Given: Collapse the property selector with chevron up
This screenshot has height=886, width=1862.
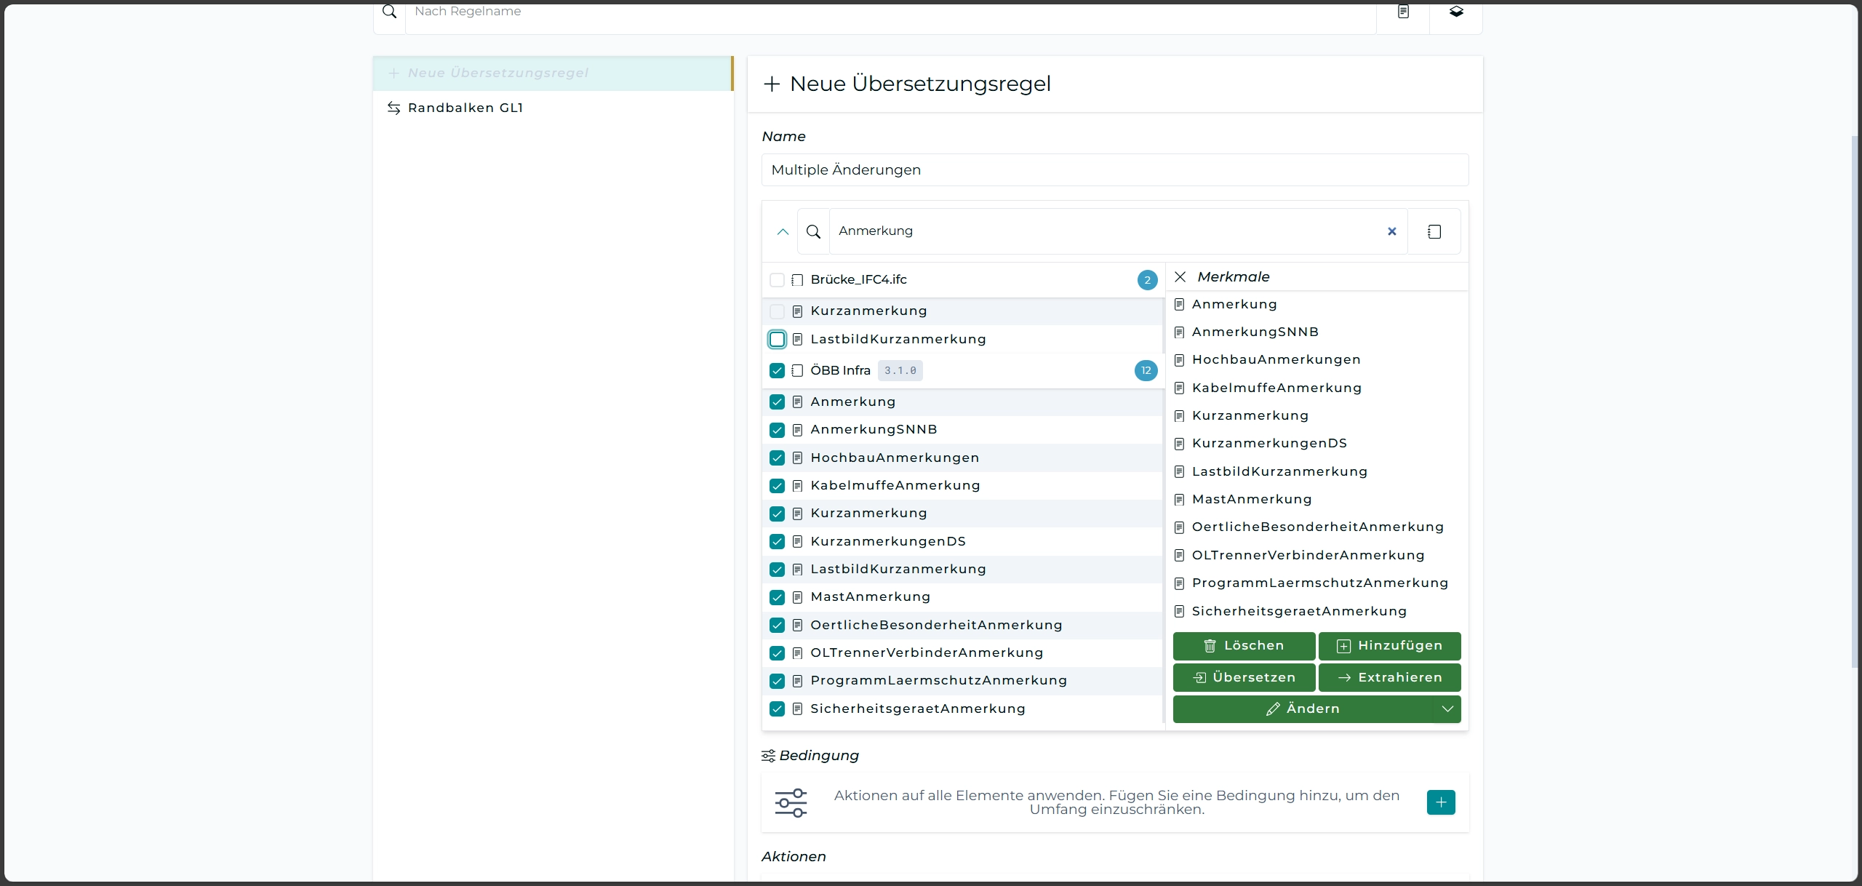Looking at the screenshot, I should pyautogui.click(x=783, y=231).
